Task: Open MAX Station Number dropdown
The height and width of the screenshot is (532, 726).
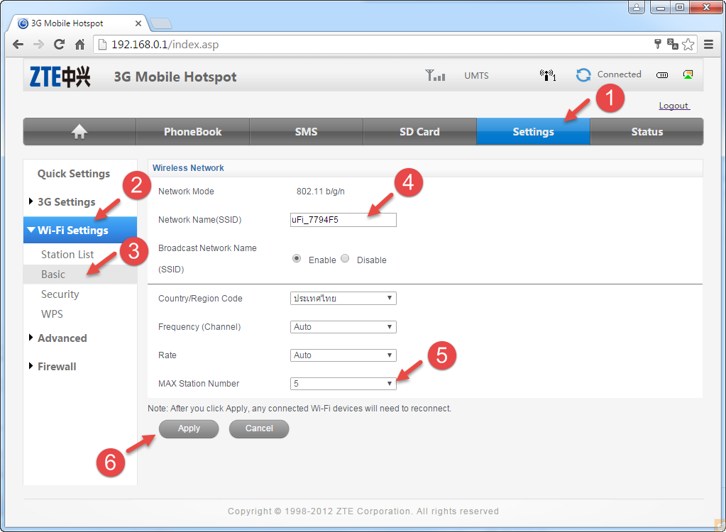Action: coord(343,384)
